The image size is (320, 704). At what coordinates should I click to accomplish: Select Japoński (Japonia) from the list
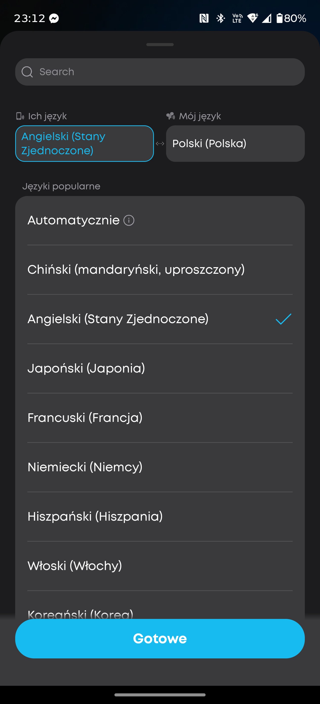86,368
